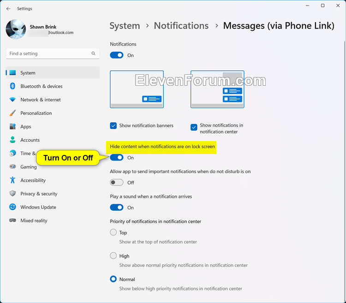Close the Settings window
346x303 pixels.
[338, 6]
